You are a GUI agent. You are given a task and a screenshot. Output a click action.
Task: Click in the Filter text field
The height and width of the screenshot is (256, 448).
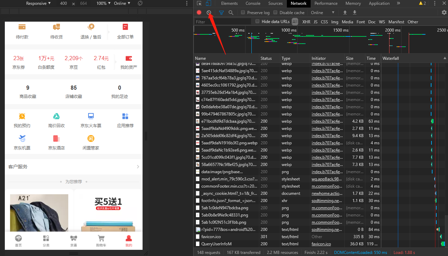click(x=223, y=22)
